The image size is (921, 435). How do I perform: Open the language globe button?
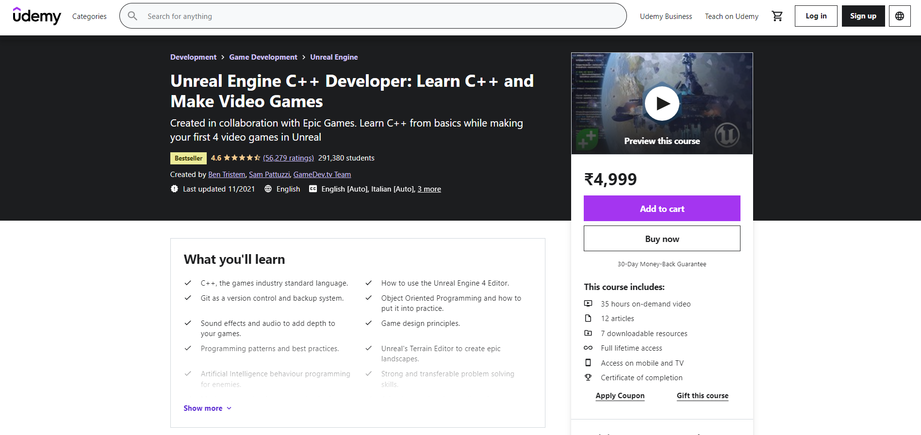900,16
